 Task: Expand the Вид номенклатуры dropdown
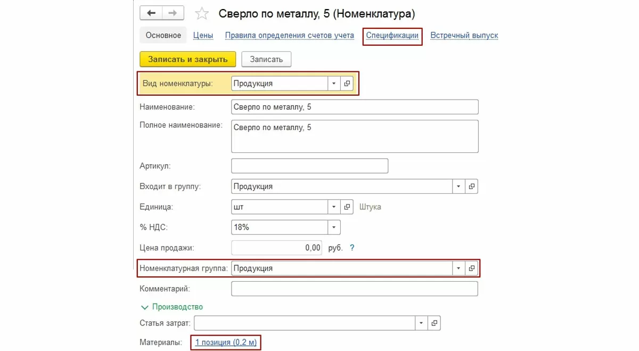[334, 84]
